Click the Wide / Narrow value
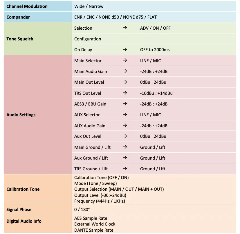 pyautogui.click(x=89, y=6)
